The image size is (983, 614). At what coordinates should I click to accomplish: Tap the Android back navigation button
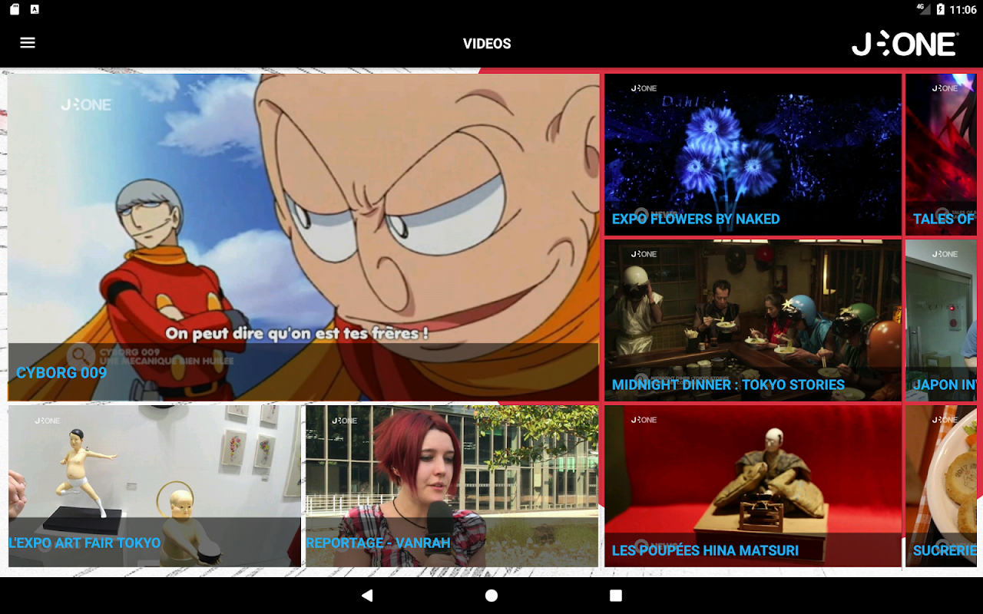pyautogui.click(x=367, y=596)
